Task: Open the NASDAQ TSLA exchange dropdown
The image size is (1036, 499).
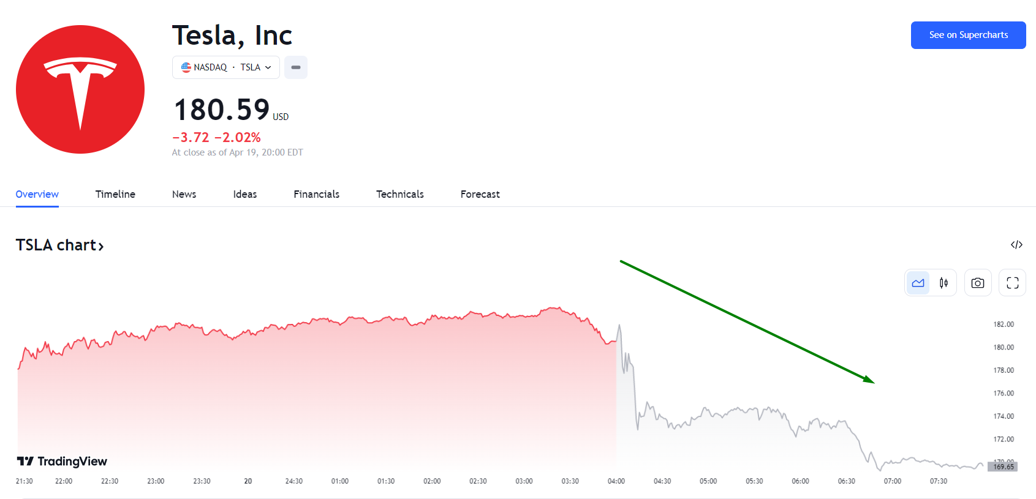Action: pos(226,67)
